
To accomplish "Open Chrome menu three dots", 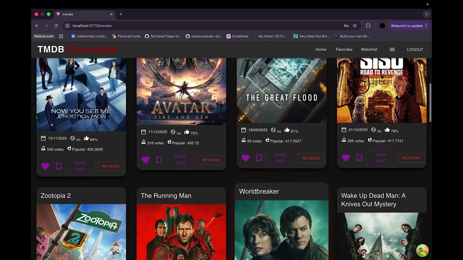I will pyautogui.click(x=426, y=26).
